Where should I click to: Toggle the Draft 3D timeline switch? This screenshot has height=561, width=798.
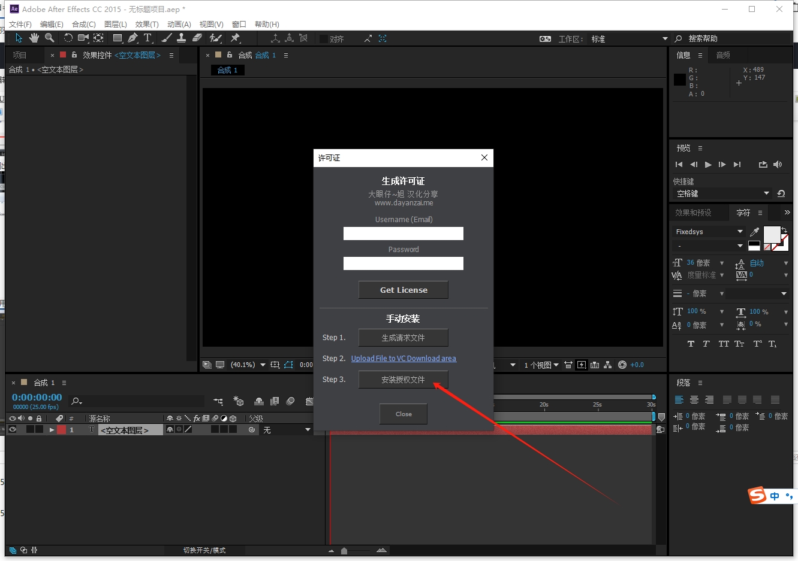(239, 401)
